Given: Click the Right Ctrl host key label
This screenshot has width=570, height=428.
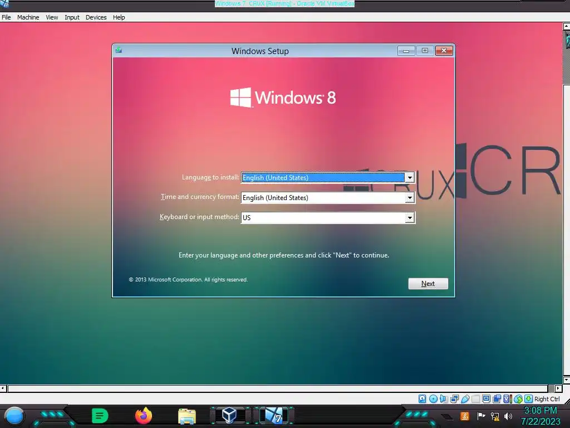Looking at the screenshot, I should tap(547, 399).
